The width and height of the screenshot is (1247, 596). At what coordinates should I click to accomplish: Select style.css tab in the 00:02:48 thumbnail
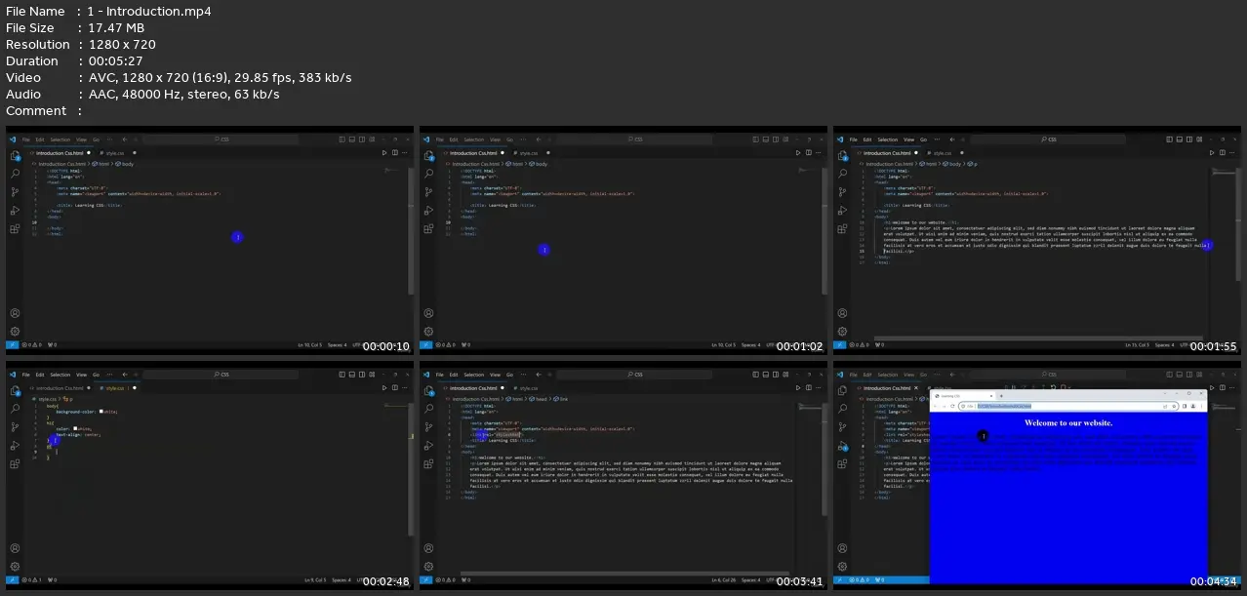(x=117, y=388)
